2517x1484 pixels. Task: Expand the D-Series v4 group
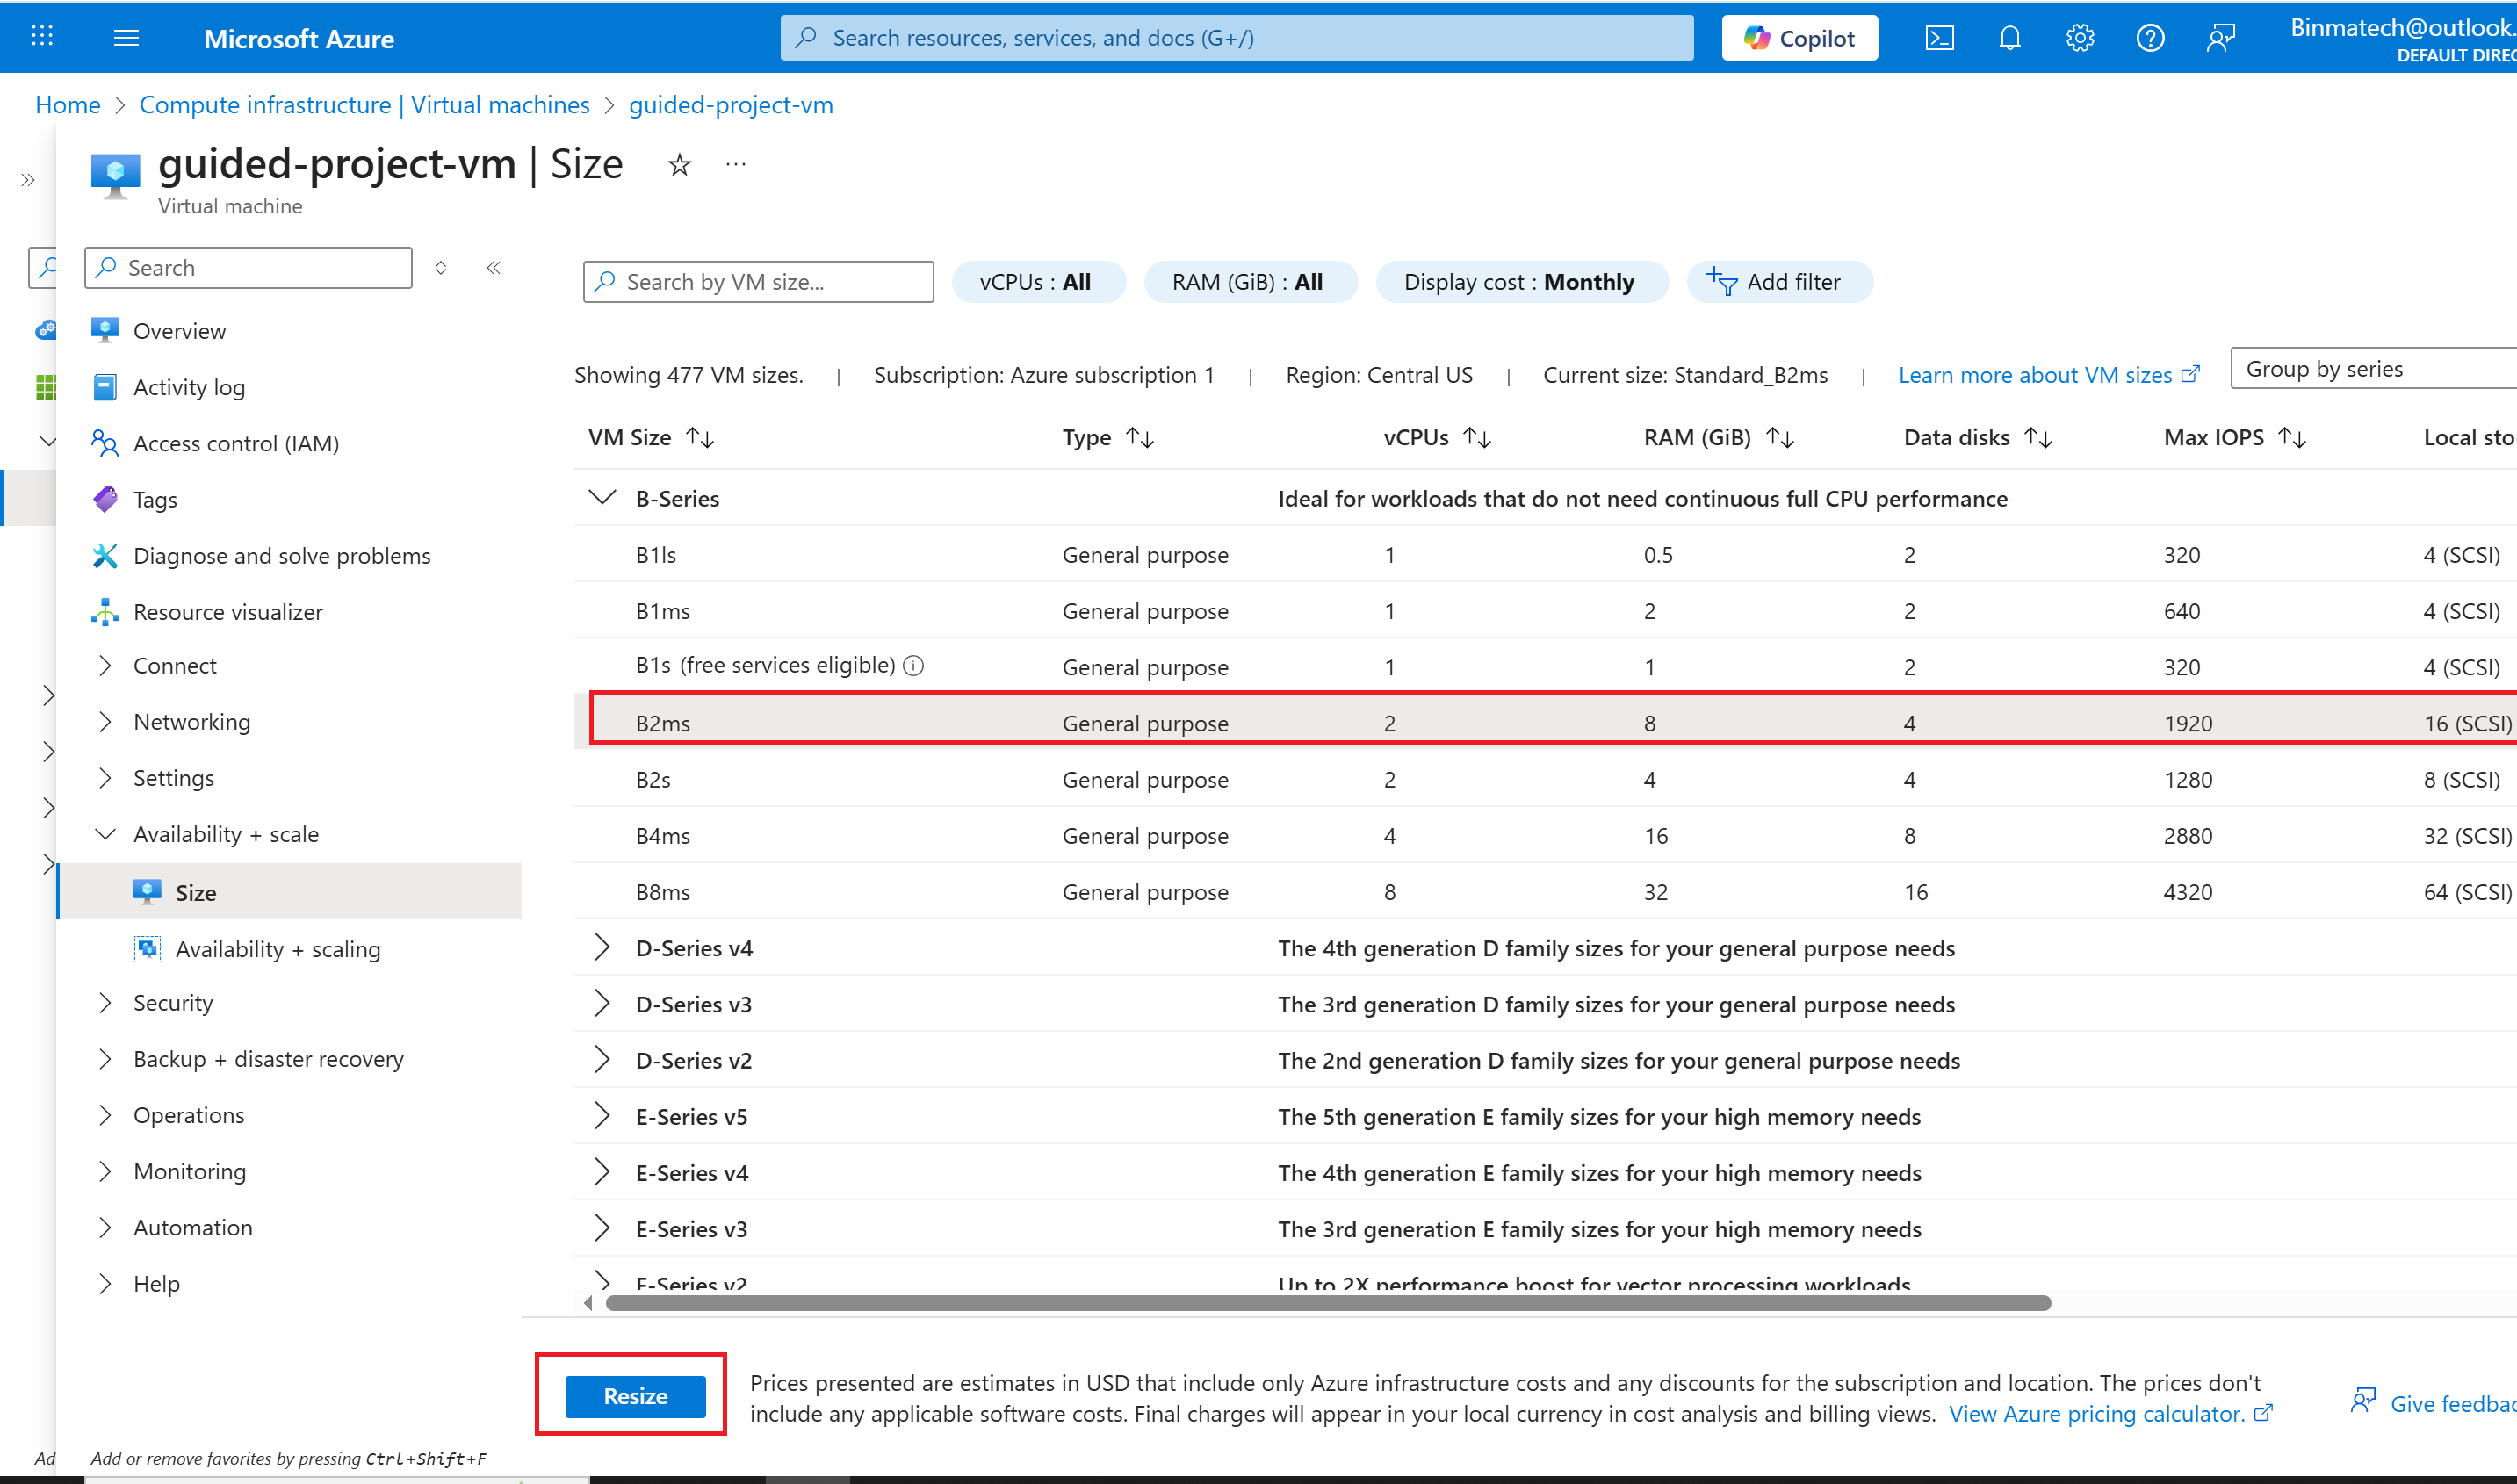pos(602,947)
